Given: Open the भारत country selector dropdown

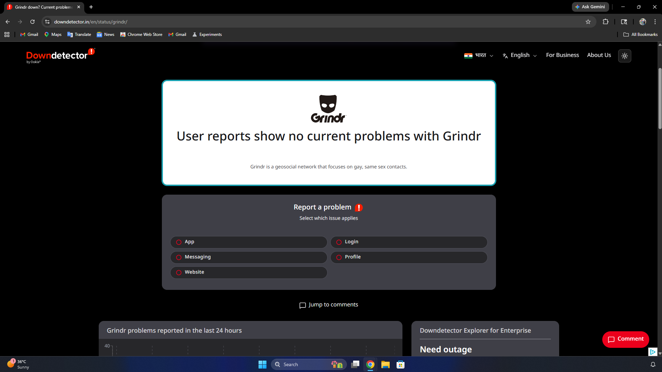Looking at the screenshot, I should (478, 55).
